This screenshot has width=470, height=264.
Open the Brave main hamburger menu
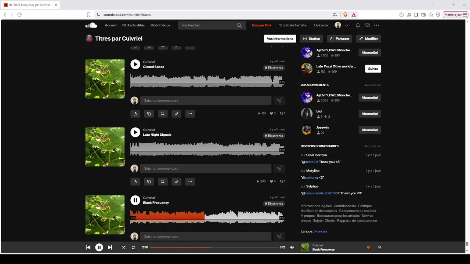(x=465, y=15)
